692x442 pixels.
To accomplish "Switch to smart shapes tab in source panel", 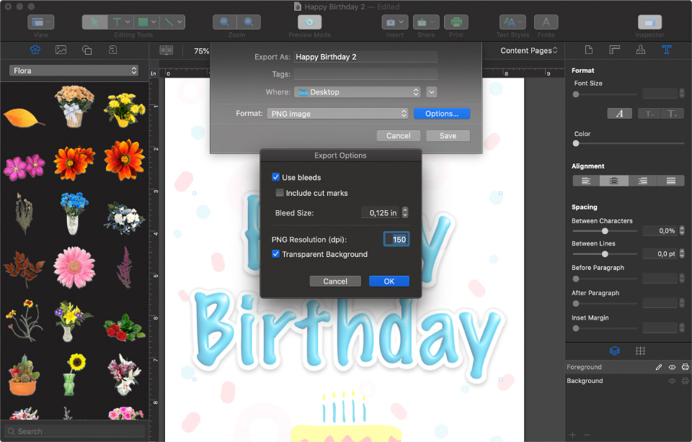I will click(x=87, y=50).
